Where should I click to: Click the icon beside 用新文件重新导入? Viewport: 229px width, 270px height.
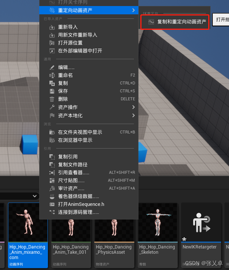[52, 35]
